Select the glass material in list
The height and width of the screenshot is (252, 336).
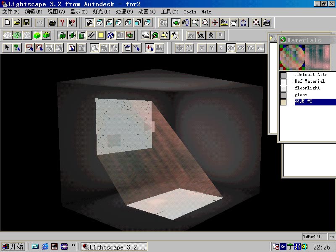coord(301,95)
